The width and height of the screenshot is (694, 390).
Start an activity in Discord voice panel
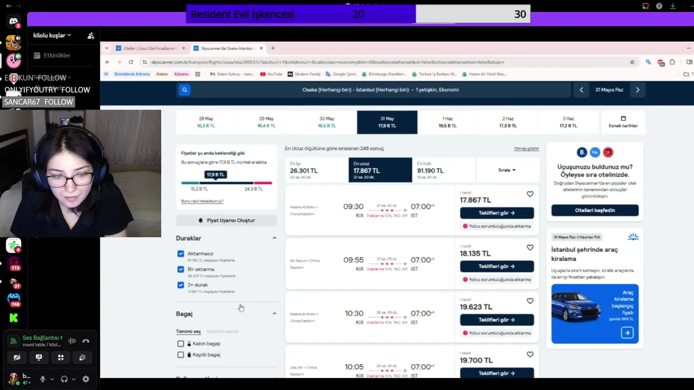click(x=61, y=357)
